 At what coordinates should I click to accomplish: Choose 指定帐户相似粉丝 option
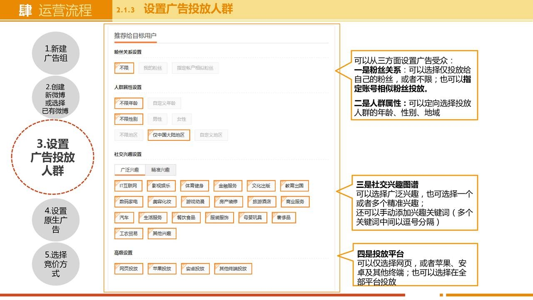195,68
